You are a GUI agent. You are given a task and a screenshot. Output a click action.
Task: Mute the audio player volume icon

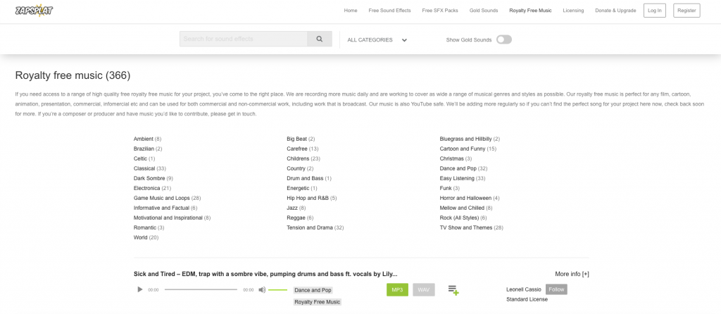[x=262, y=289]
